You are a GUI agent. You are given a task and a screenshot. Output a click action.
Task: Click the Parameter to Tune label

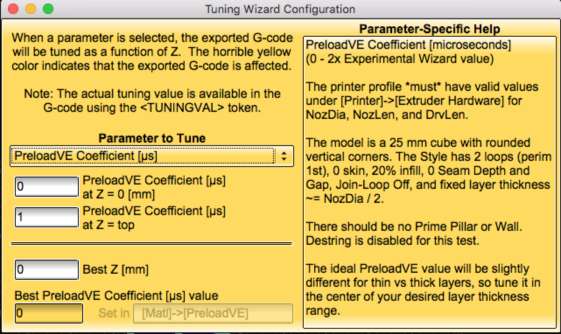pyautogui.click(x=152, y=139)
